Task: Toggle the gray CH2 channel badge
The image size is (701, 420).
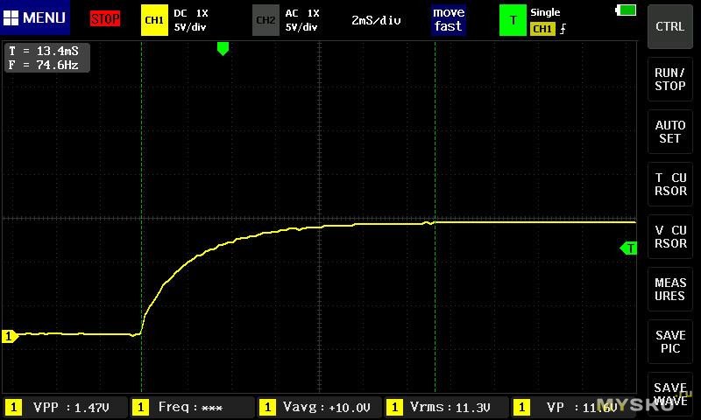Action: pyautogui.click(x=266, y=19)
